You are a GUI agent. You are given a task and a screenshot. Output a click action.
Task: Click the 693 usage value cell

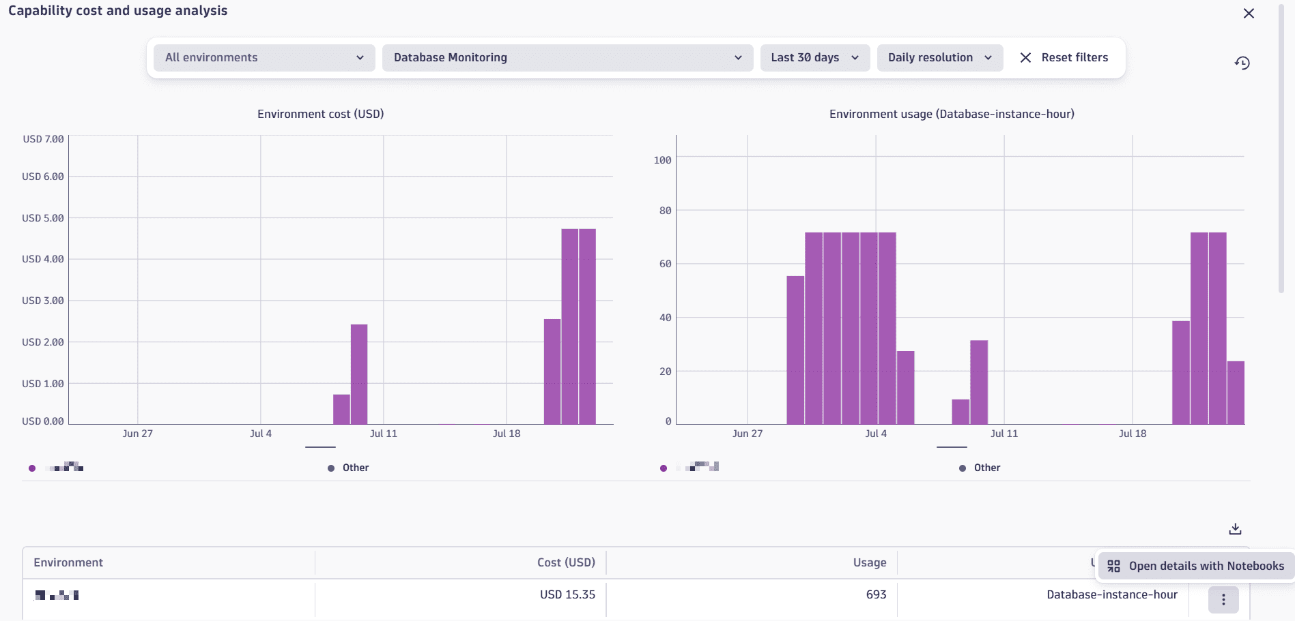tap(876, 594)
